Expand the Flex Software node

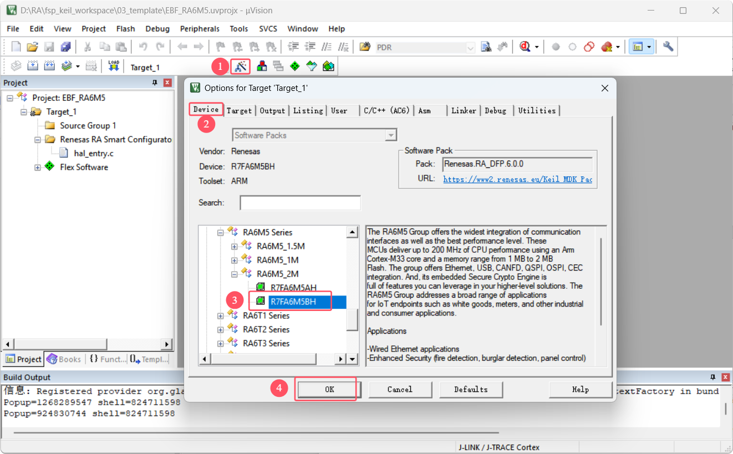click(38, 167)
